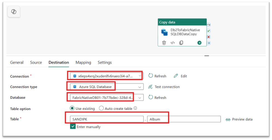Click the panel collapse handle under canvas

pos(207,56)
